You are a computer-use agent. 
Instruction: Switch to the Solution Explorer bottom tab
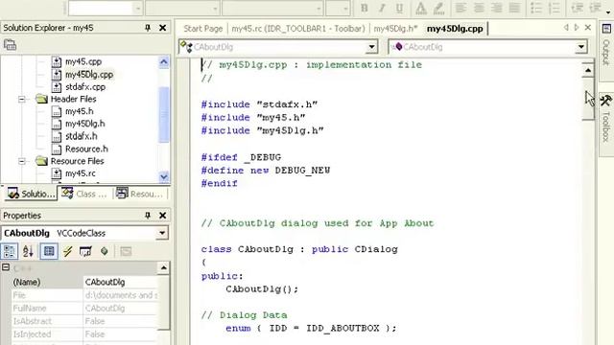tap(31, 194)
